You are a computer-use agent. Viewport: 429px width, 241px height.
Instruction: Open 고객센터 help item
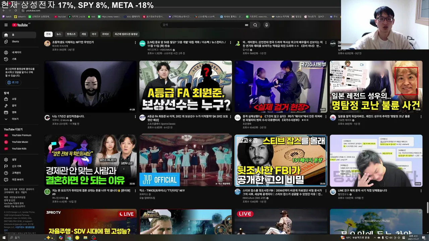[19, 173]
